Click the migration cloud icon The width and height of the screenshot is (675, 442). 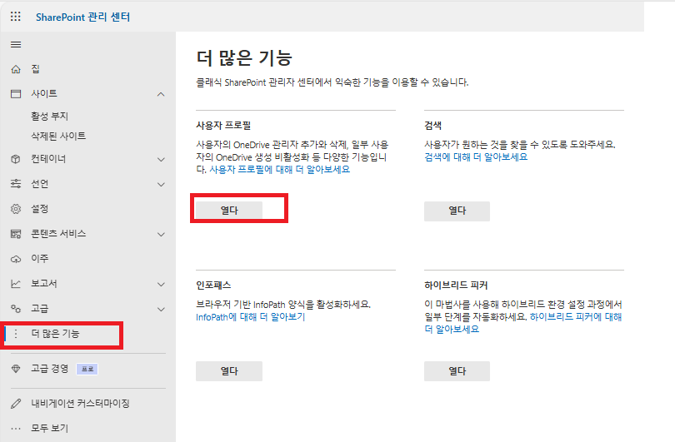point(16,259)
